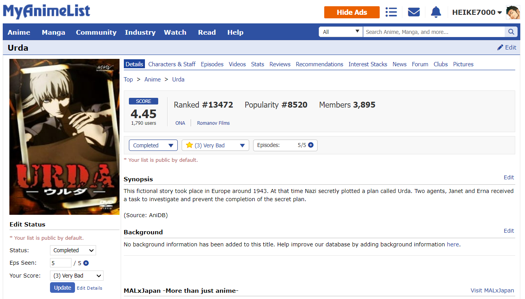Image resolution: width=525 pixels, height=299 pixels.
Task: Expand the All search category dropdown
Action: (341, 32)
